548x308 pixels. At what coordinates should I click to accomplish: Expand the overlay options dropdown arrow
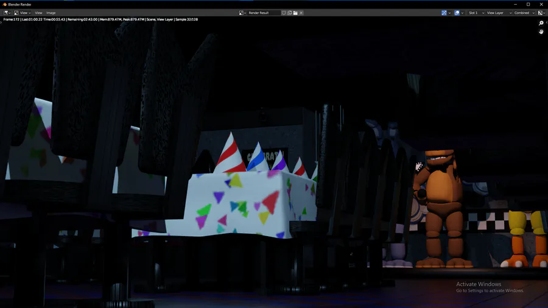click(x=462, y=13)
